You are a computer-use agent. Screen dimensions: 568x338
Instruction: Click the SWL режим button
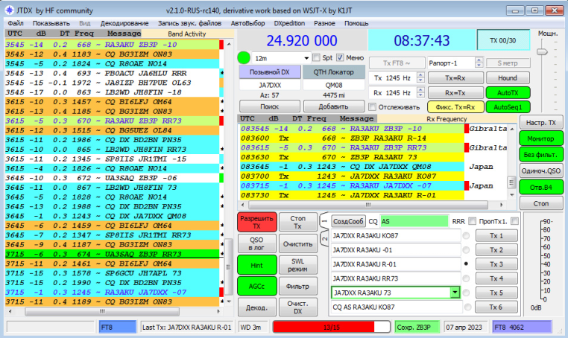[x=297, y=265]
